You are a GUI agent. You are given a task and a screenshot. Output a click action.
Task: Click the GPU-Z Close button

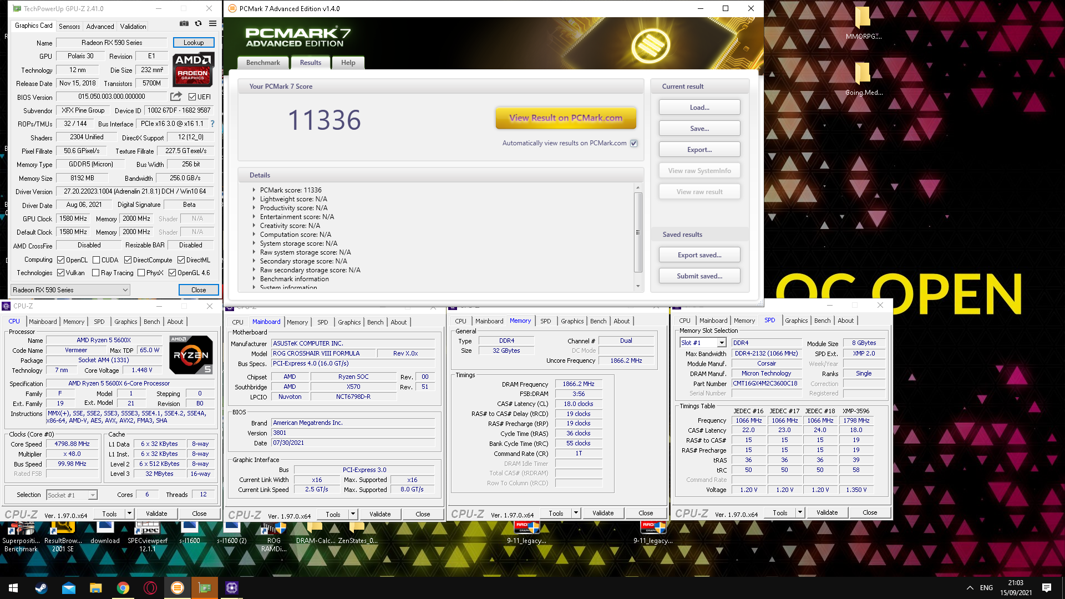(x=199, y=290)
